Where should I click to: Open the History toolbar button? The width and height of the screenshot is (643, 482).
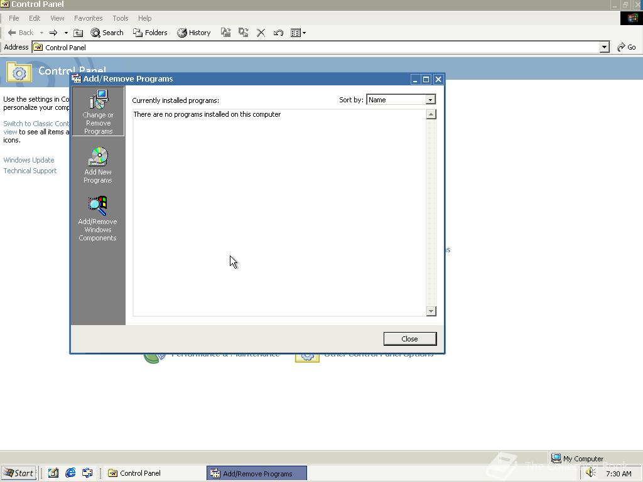coord(193,33)
